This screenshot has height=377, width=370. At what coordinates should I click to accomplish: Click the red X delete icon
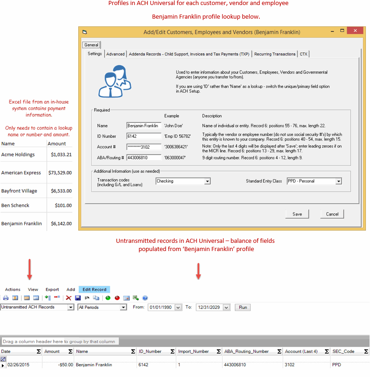tap(69, 298)
